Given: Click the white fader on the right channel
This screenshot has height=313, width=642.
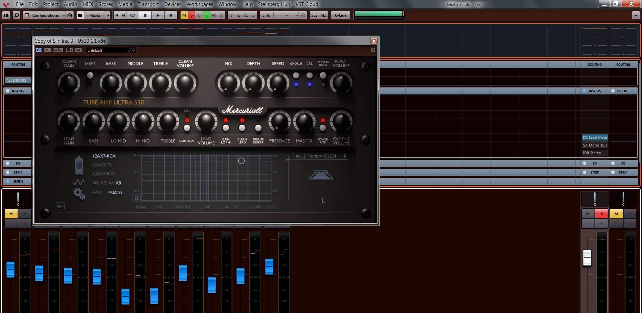Looking at the screenshot, I should 587,258.
